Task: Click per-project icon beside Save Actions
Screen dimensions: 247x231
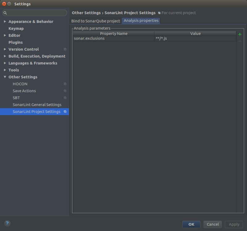Action: click(x=65, y=91)
